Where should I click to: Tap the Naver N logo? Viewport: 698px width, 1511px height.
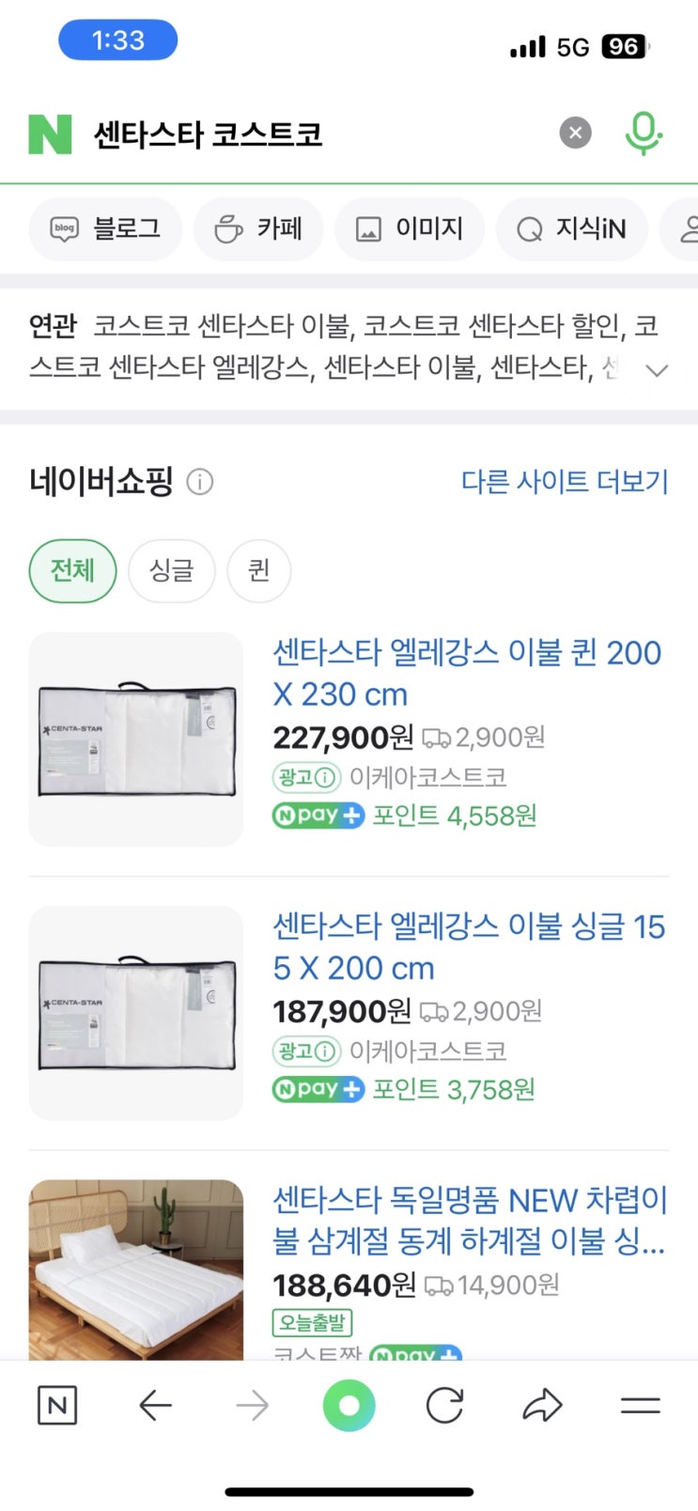pos(50,133)
